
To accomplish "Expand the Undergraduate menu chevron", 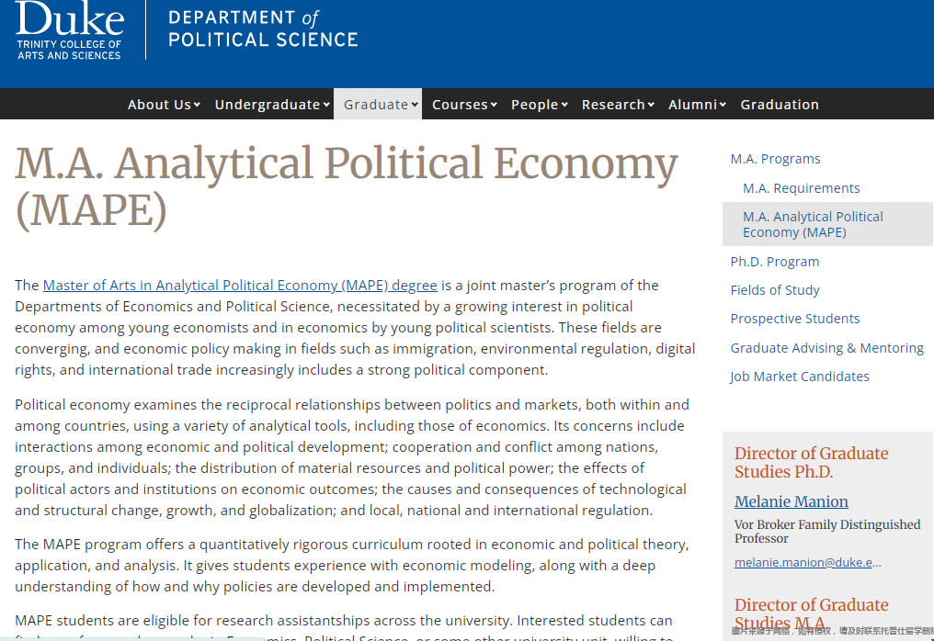I will pyautogui.click(x=326, y=106).
